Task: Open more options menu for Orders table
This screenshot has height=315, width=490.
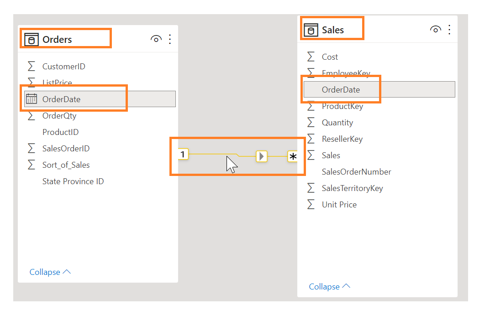Action: (x=170, y=39)
